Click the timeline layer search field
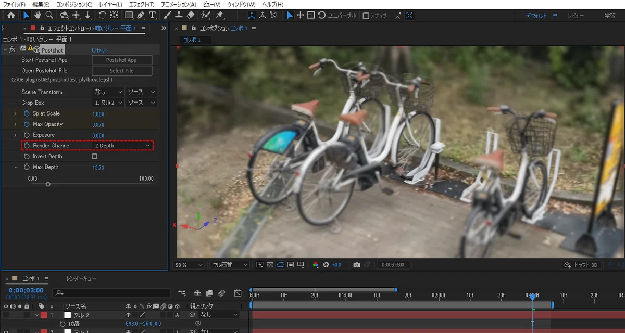 pyautogui.click(x=112, y=293)
